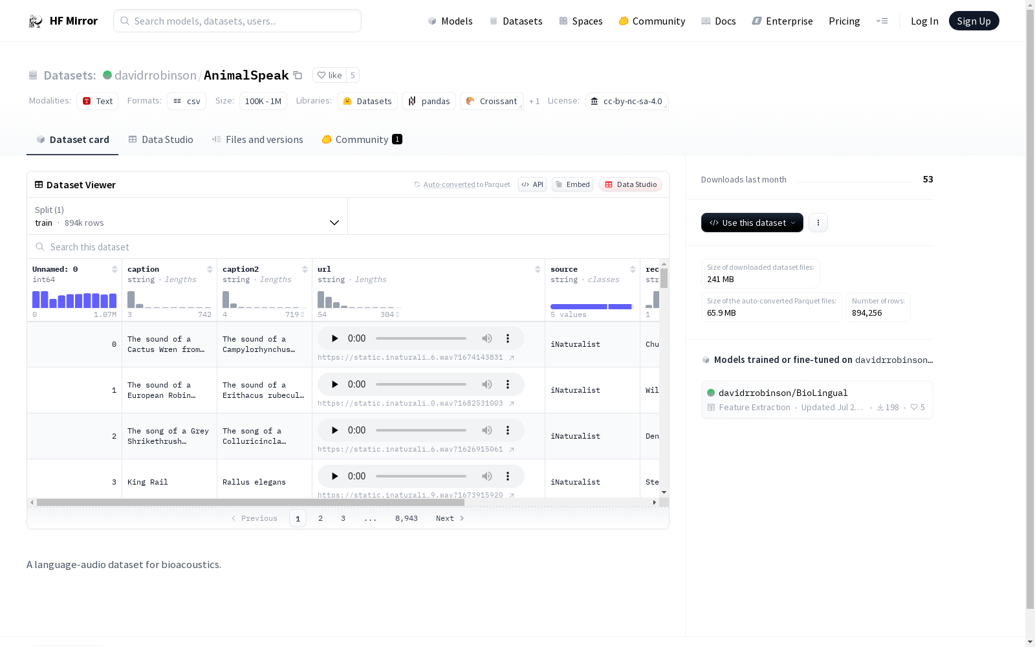Select the csv format tag
The image size is (1035, 647).
coord(187,101)
